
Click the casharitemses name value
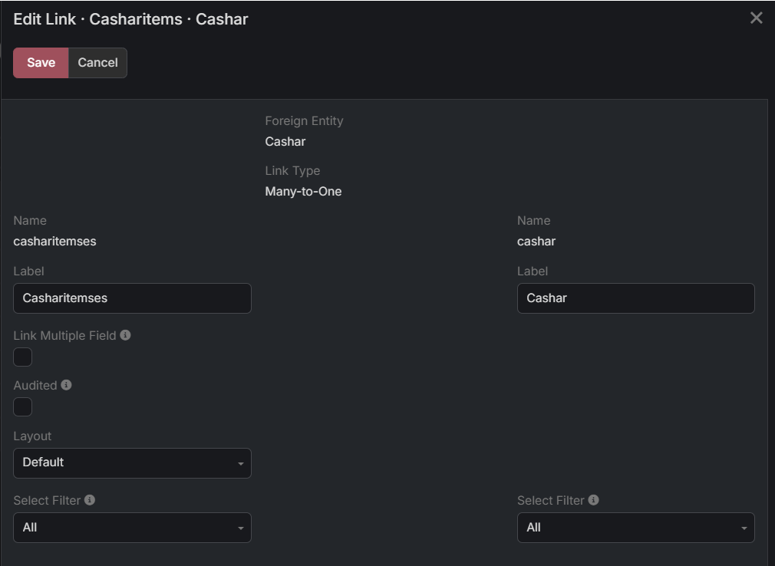54,242
